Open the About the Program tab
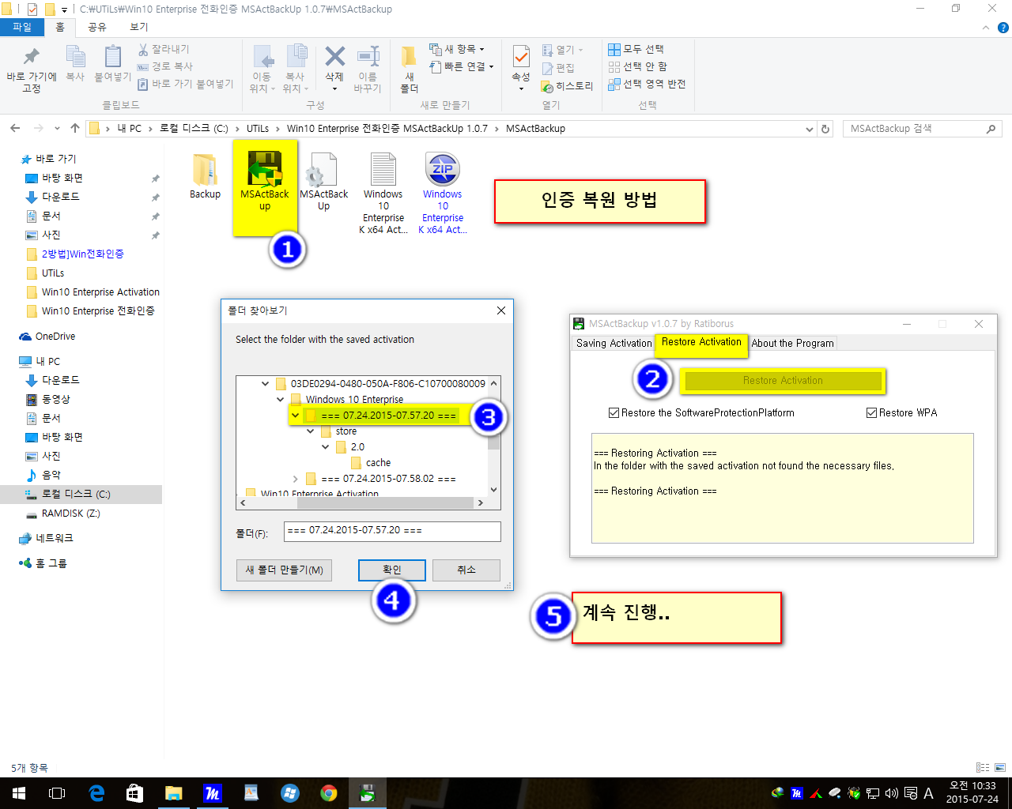This screenshot has width=1012, height=809. point(792,343)
